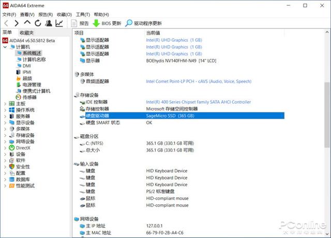Click the 安全性 shield icon
The width and height of the screenshot is (331, 238).
pos(11,167)
